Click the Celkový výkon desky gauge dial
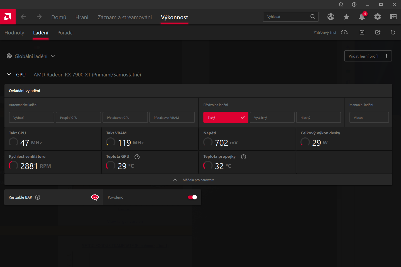 305,142
